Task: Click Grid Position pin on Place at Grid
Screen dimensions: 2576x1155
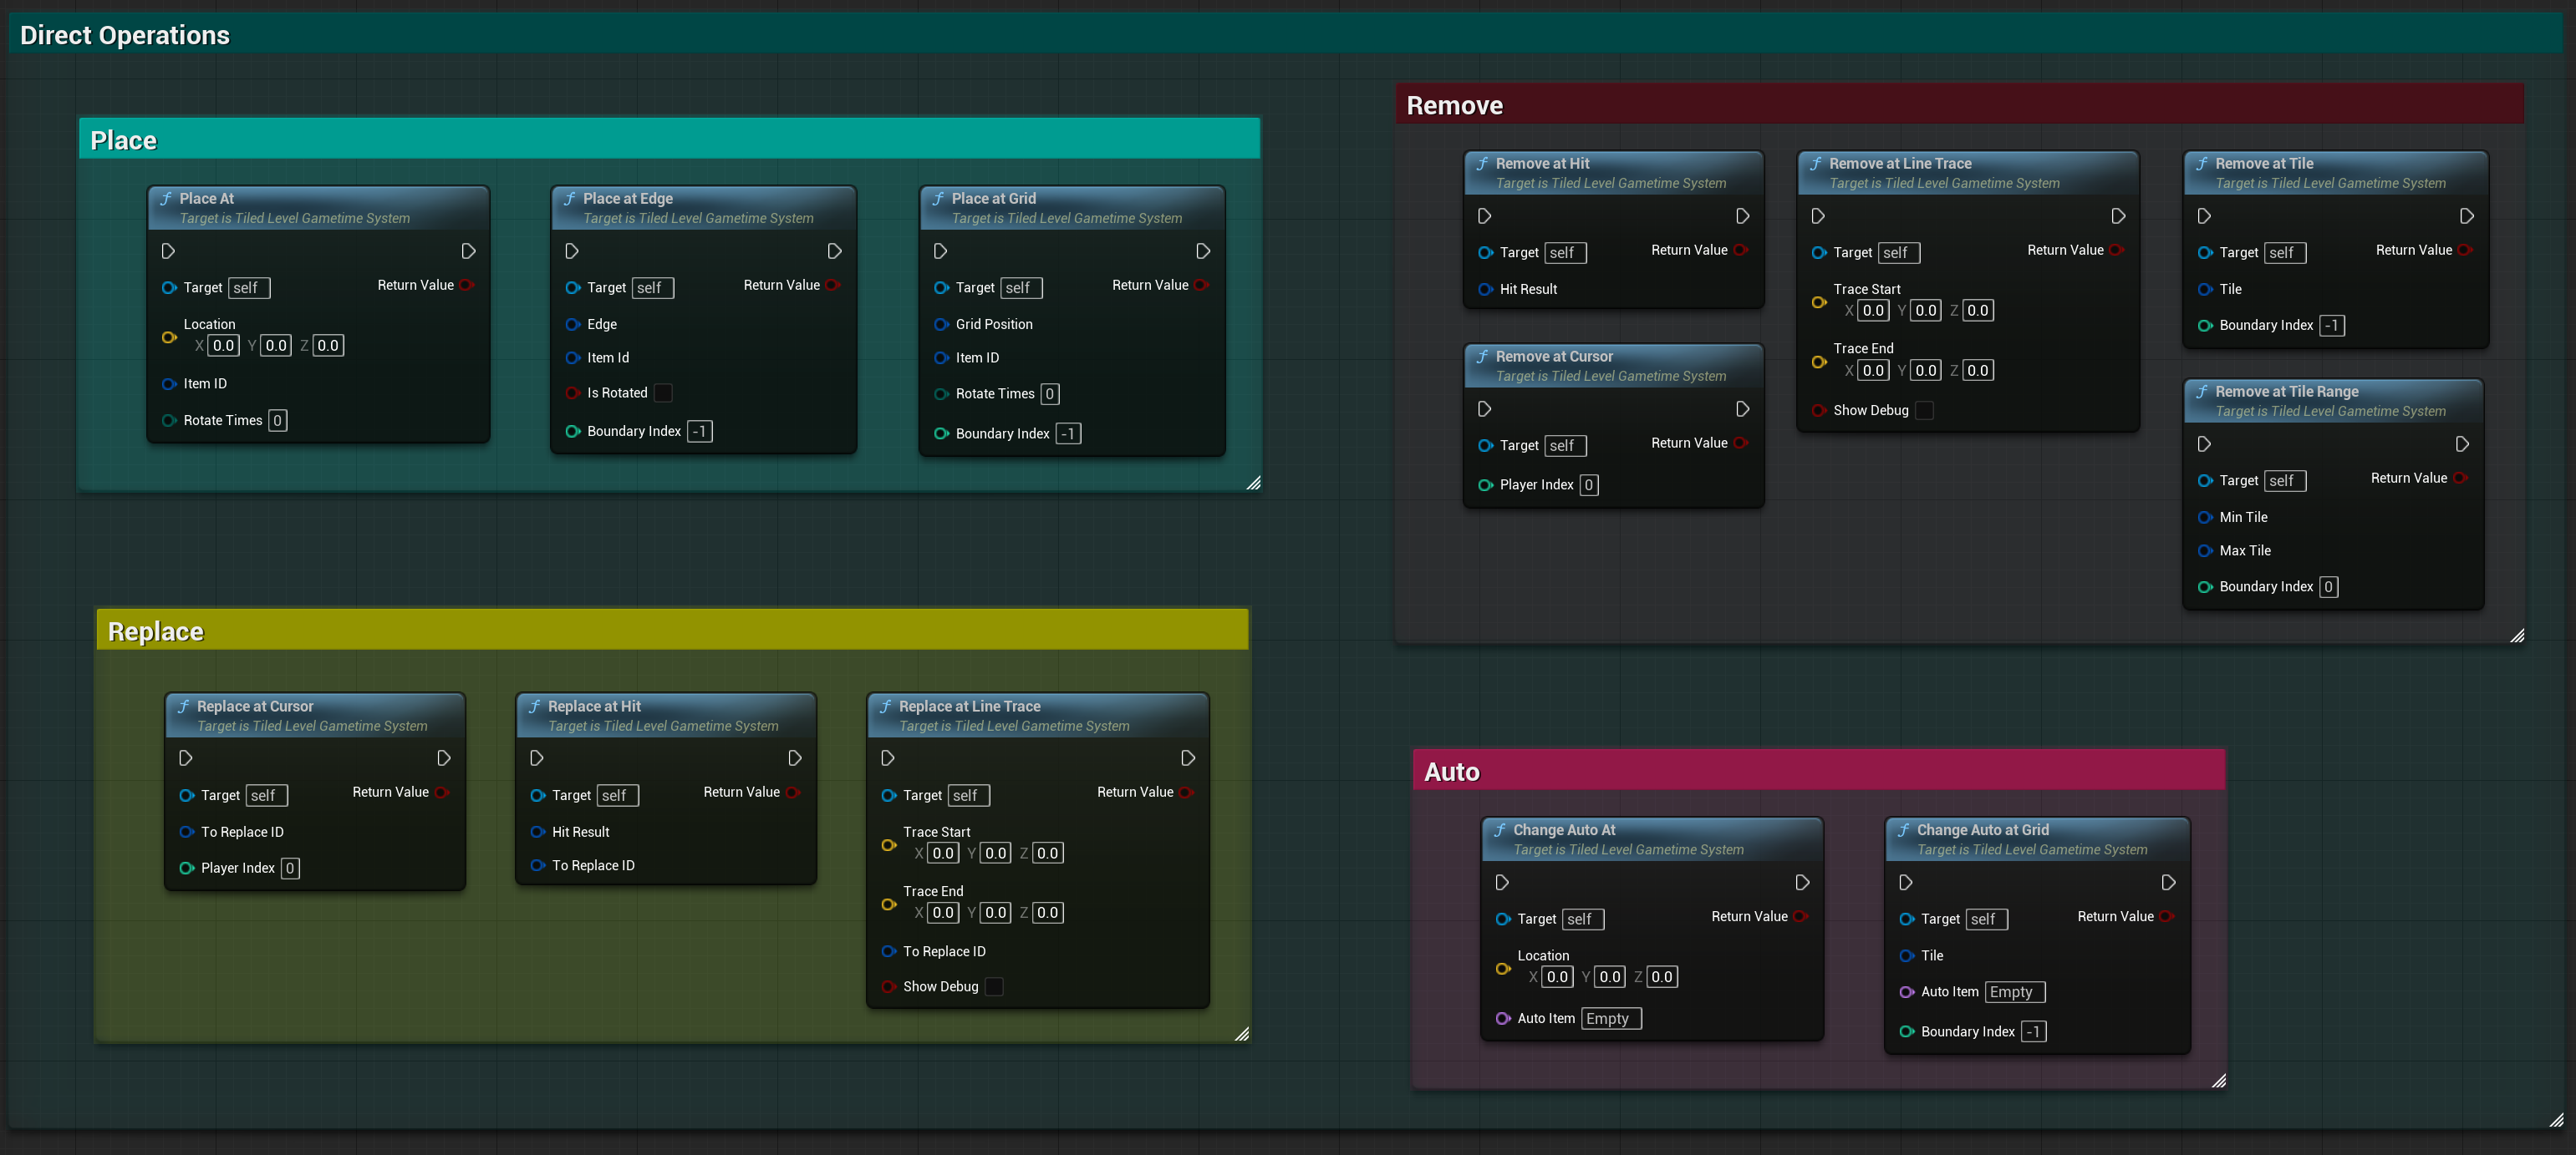Action: coord(941,324)
